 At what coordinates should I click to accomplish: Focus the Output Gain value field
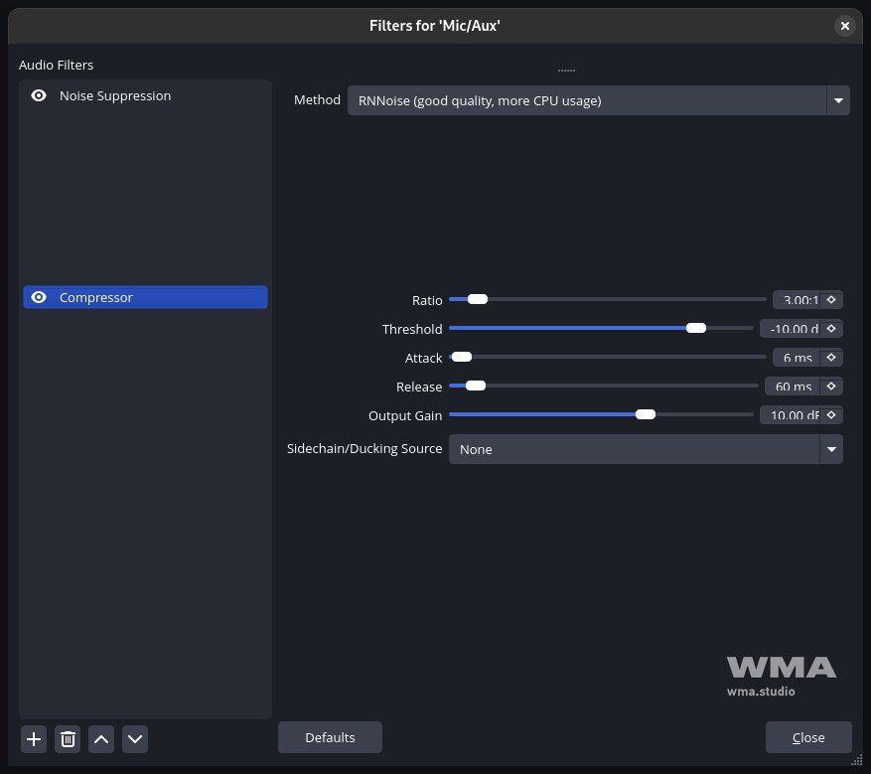790,415
